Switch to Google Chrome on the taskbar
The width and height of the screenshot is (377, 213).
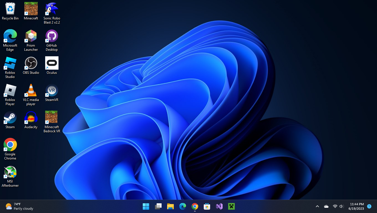[x=195, y=206]
